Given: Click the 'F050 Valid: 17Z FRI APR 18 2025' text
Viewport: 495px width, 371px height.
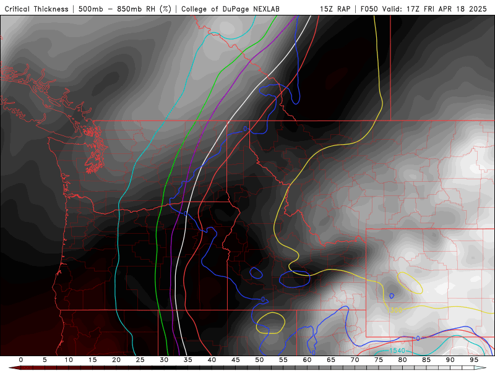Looking at the screenshot, I should coord(424,9).
